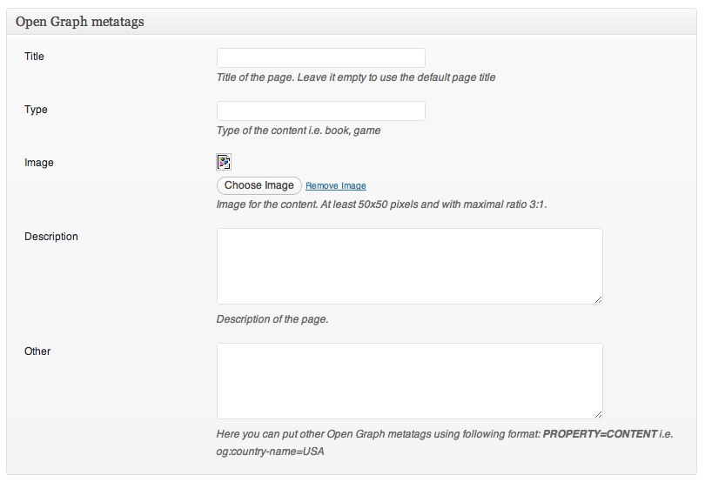Click inside the Description text area
This screenshot has width=705, height=482.
point(409,266)
